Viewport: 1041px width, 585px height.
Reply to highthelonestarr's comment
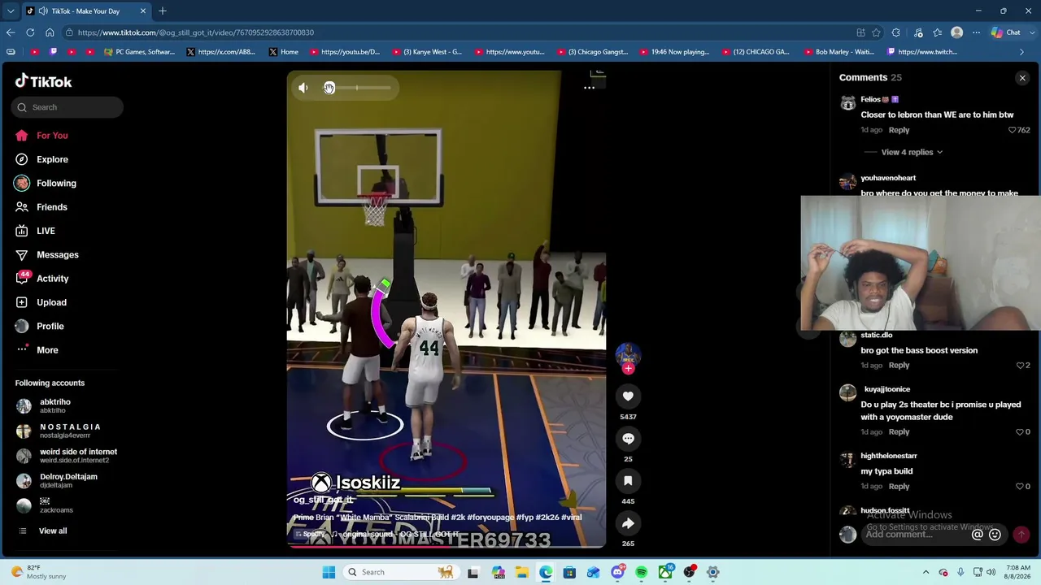click(x=899, y=487)
